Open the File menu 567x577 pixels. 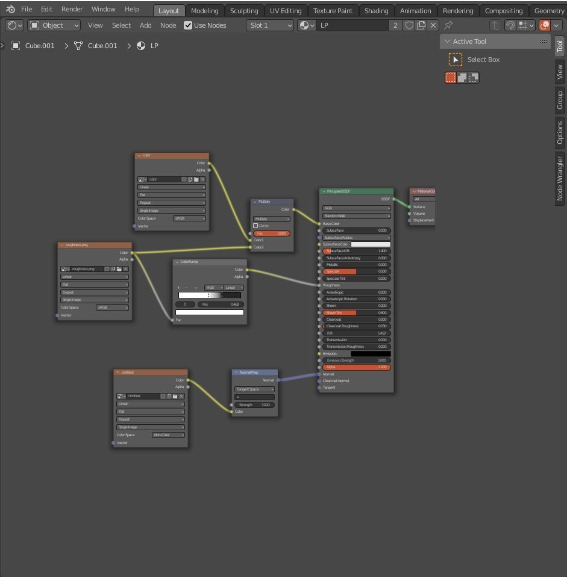(27, 9)
